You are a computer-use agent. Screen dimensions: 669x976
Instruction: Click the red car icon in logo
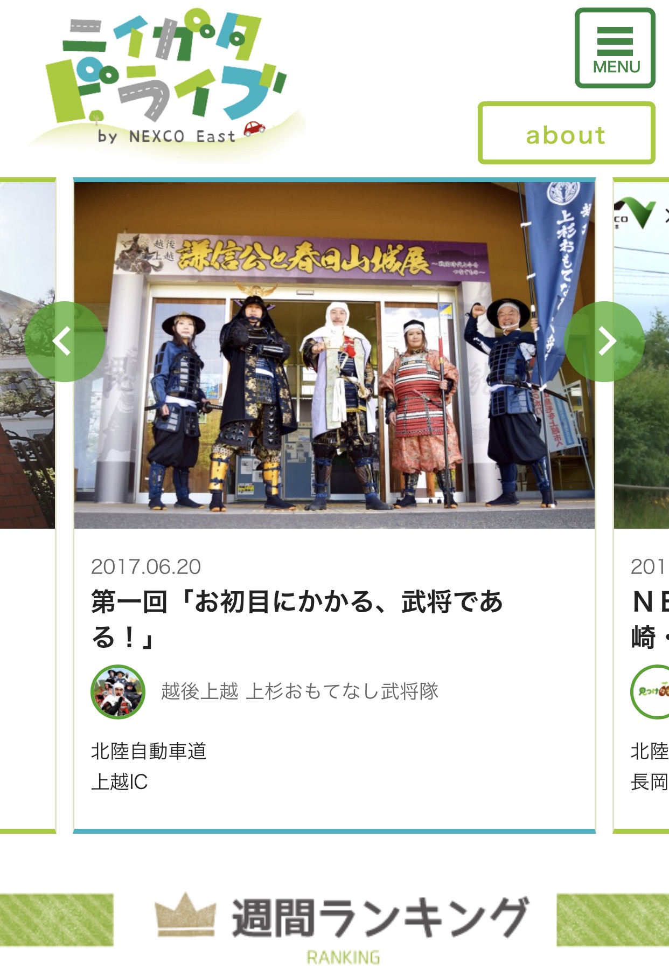[x=254, y=128]
